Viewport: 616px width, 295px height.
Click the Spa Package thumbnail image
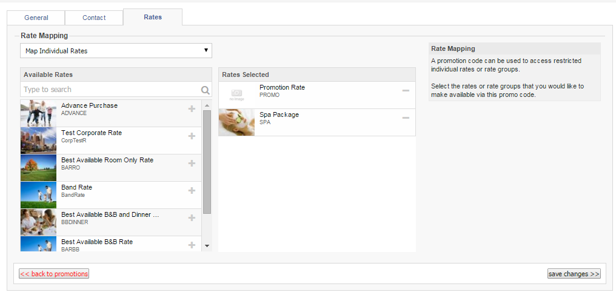point(236,123)
